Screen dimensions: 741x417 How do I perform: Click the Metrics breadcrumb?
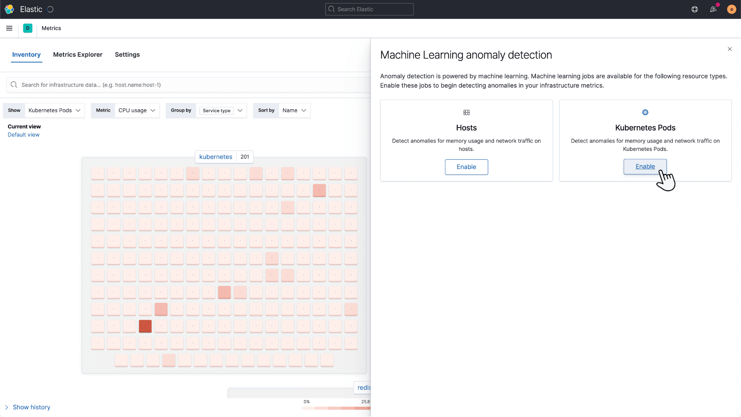[51, 28]
